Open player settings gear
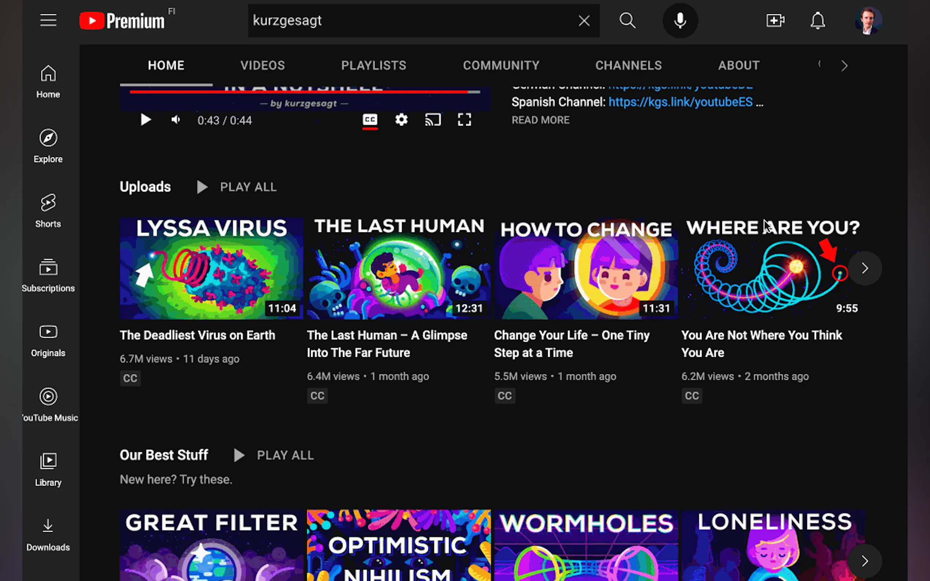930x581 pixels. 401,120
